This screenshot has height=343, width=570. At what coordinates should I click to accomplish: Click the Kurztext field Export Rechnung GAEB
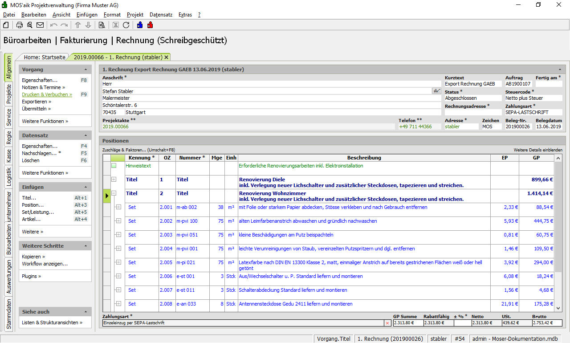472,84
